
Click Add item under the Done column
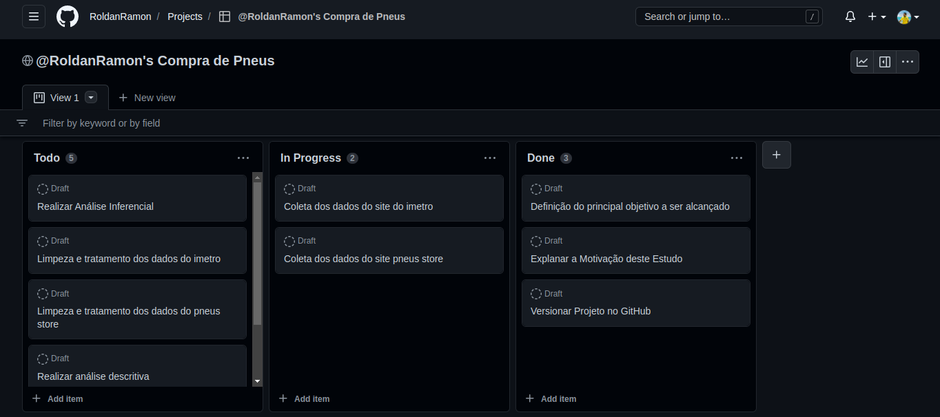pos(551,398)
